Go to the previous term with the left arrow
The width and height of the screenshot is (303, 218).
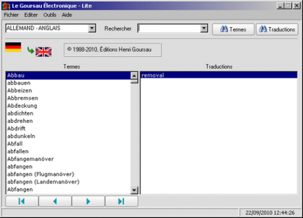click(x=55, y=201)
